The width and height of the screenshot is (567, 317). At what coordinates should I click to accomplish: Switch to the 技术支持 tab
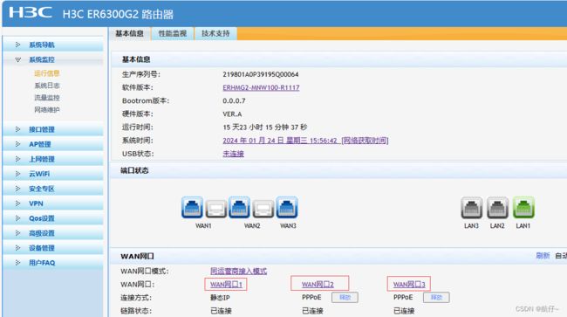pos(215,34)
